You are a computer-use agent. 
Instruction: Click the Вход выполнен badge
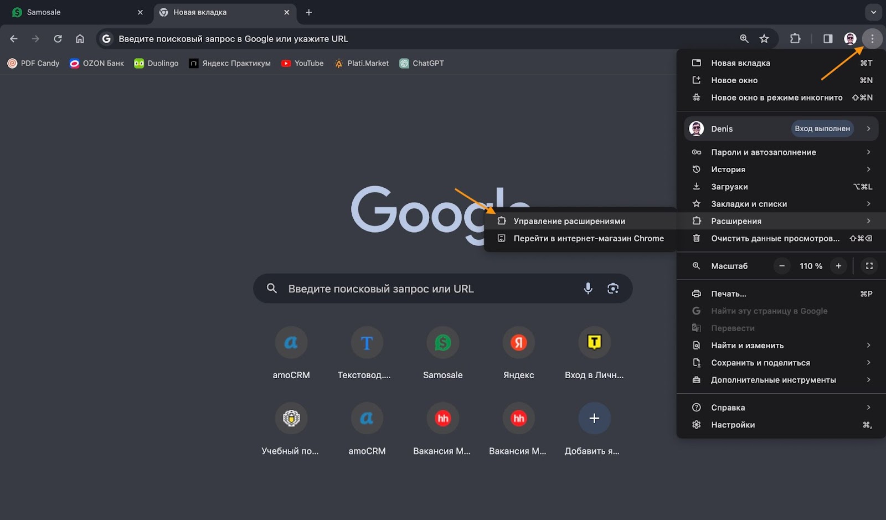click(822, 128)
